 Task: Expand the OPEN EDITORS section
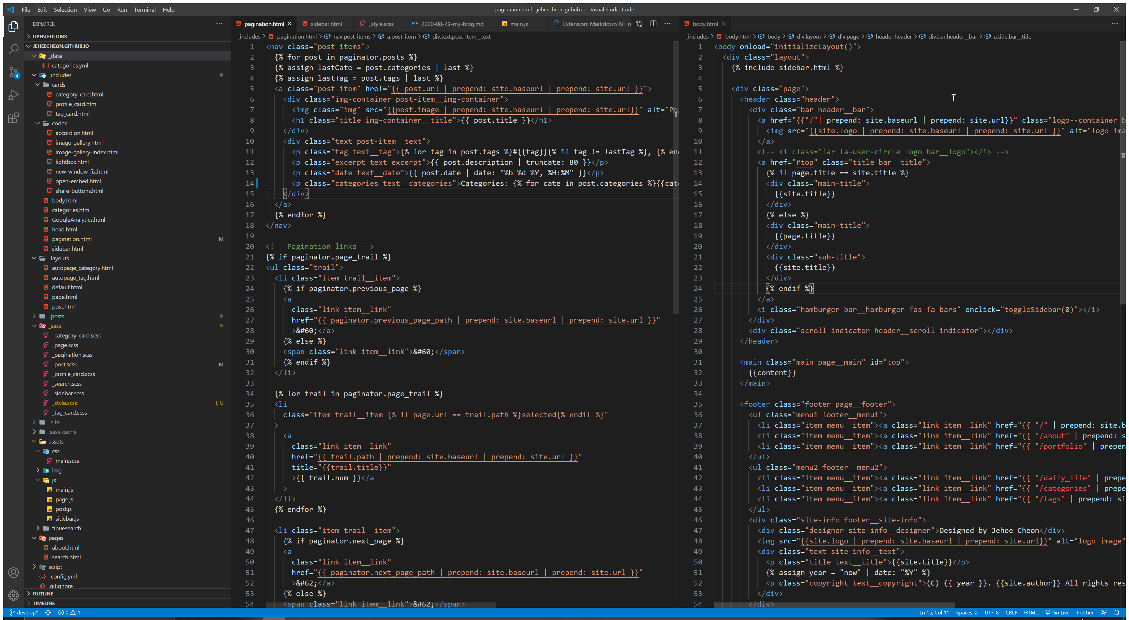pos(49,36)
